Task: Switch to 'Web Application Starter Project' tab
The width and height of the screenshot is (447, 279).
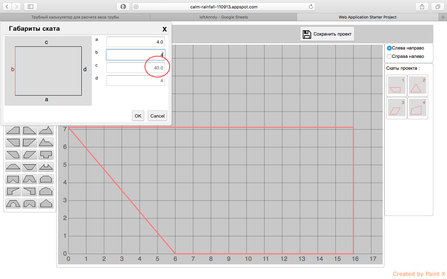Action: coord(368,17)
